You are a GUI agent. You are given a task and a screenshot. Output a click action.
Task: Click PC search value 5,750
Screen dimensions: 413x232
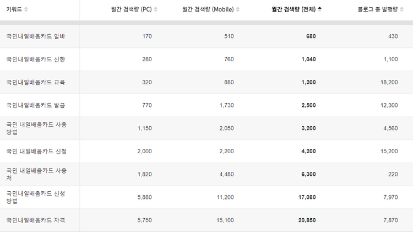click(x=145, y=220)
